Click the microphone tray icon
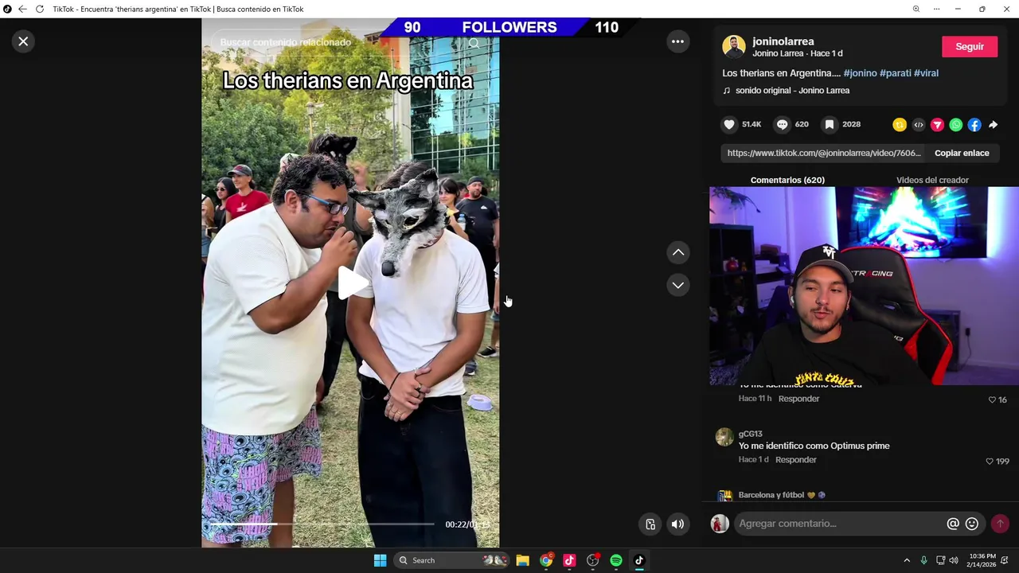The height and width of the screenshot is (573, 1019). point(923,560)
